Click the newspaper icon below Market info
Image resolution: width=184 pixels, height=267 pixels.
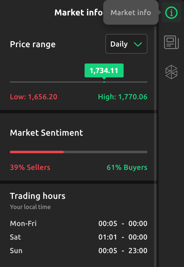[171, 43]
